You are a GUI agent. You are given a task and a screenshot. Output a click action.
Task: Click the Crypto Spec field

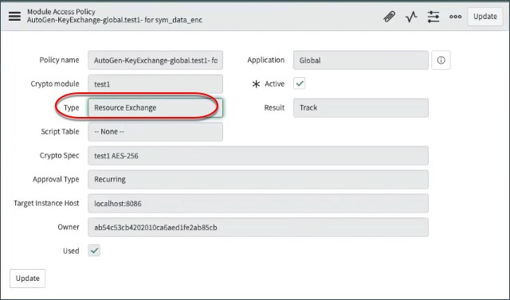(258, 155)
